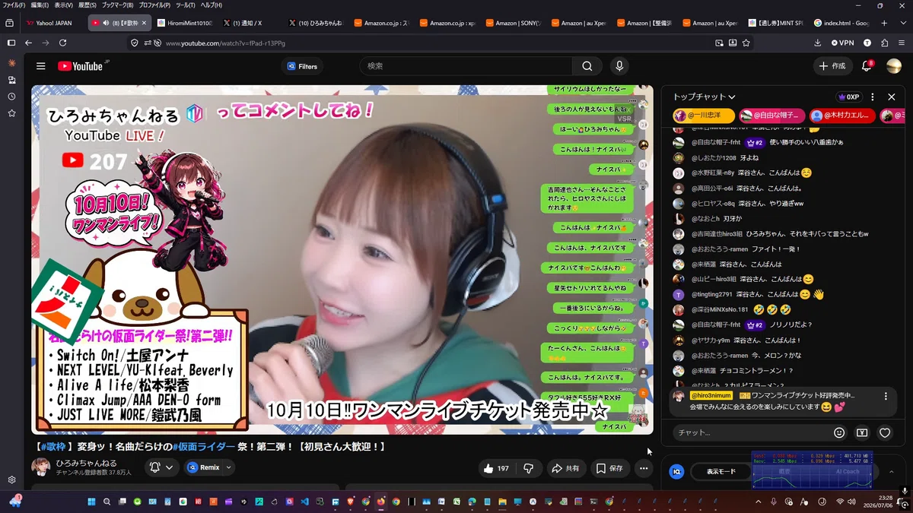The height and width of the screenshot is (513, 913).
Task: Open a new browser tab
Action: pyautogui.click(x=883, y=23)
